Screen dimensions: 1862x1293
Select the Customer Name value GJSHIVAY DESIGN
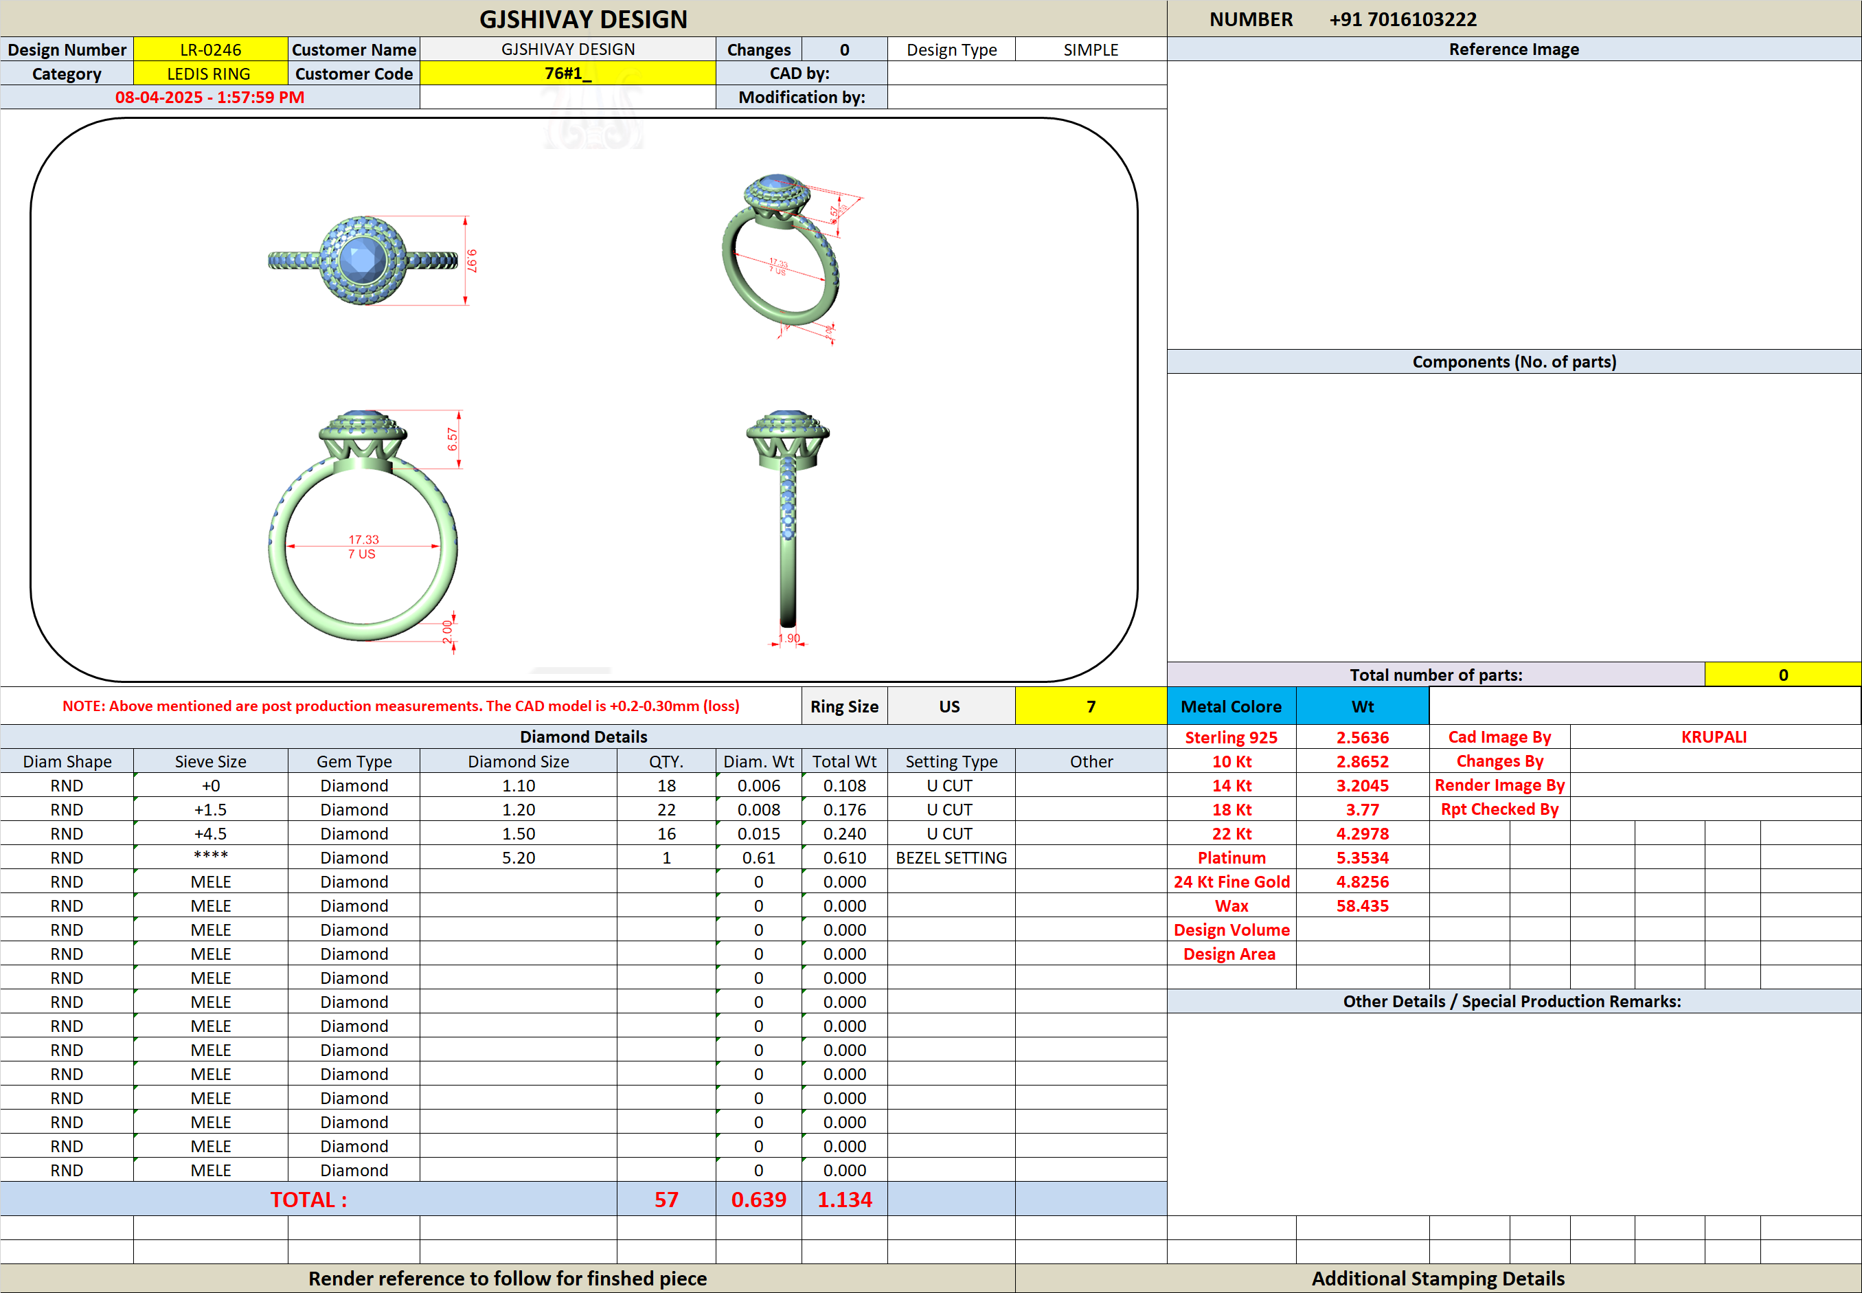pos(568,49)
